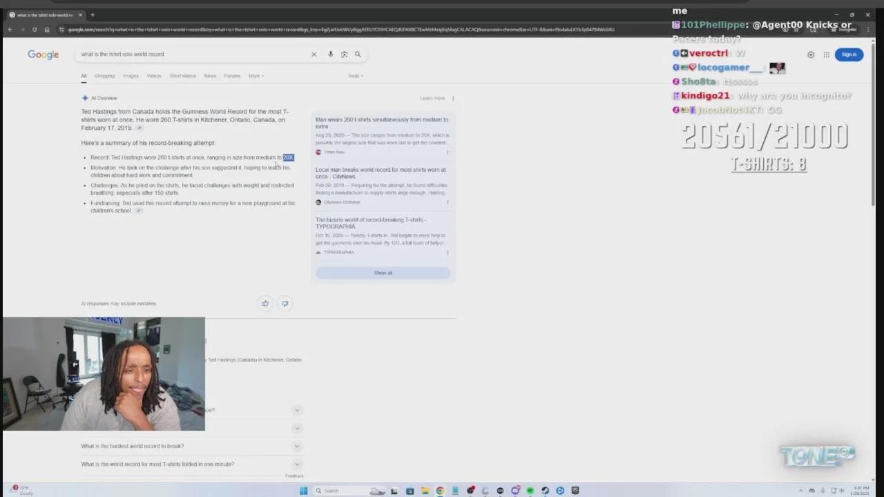Open 'Man wears 260 t-shirts simultaneously' article
Viewport: 884px width, 497px height.
pyautogui.click(x=382, y=123)
